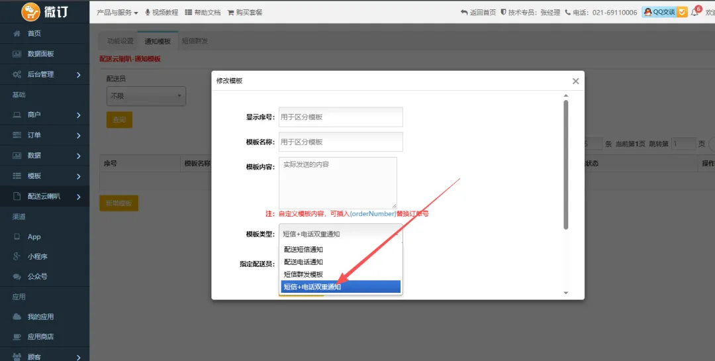Click the 配送云喇叭 document icon

(17, 196)
